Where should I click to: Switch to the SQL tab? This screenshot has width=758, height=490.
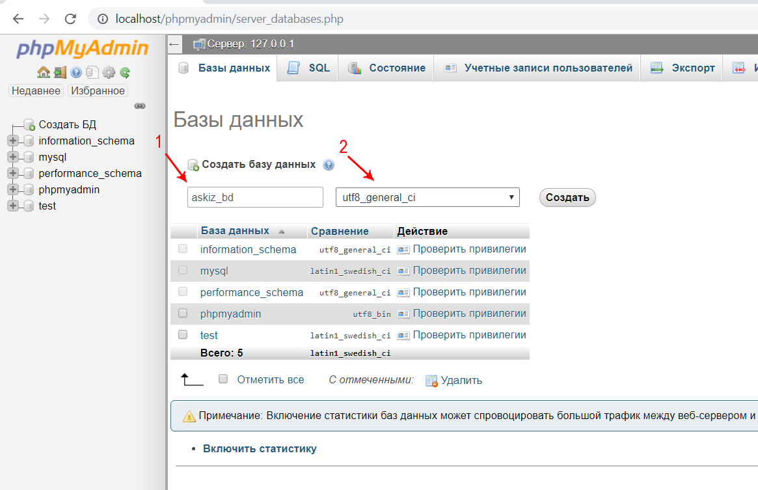click(x=311, y=68)
